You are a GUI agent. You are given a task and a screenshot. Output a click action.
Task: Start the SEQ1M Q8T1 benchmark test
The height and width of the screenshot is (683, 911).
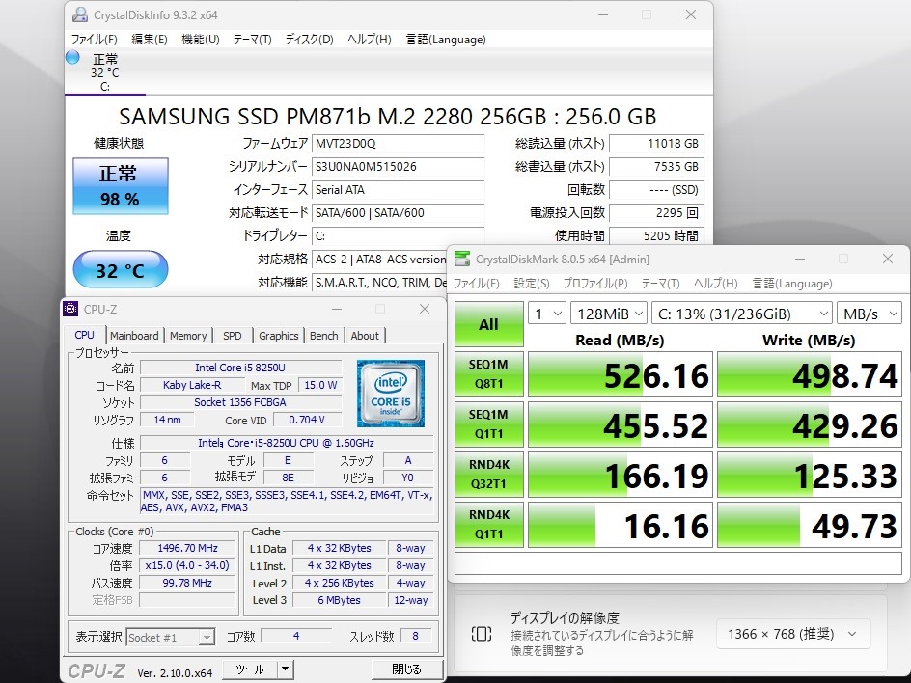pos(488,374)
